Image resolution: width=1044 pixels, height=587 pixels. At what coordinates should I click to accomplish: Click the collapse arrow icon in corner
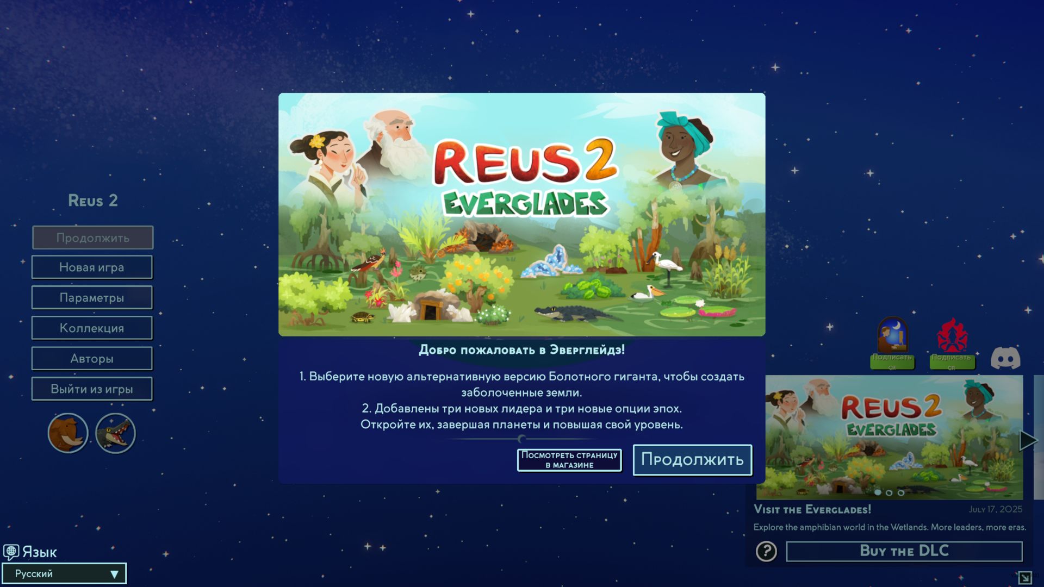1025,578
